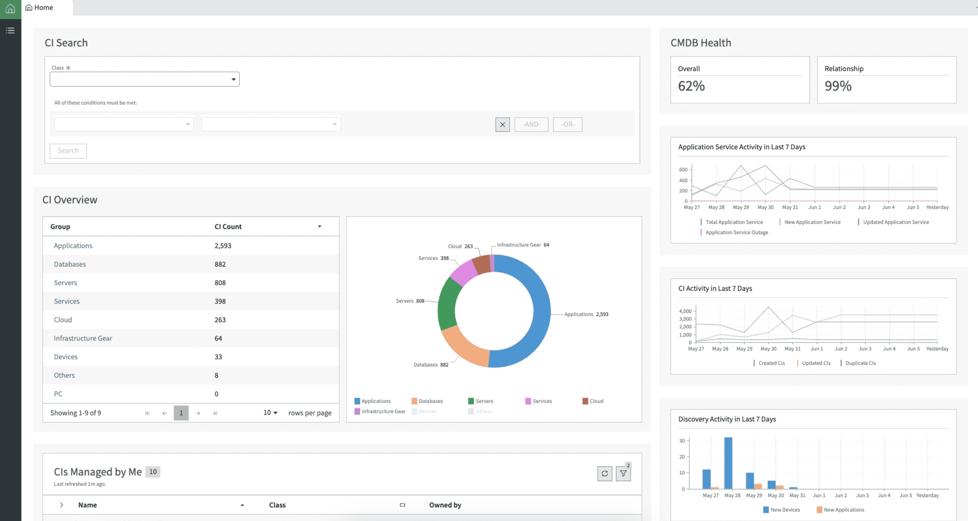Open the Cloud group link

[63, 320]
